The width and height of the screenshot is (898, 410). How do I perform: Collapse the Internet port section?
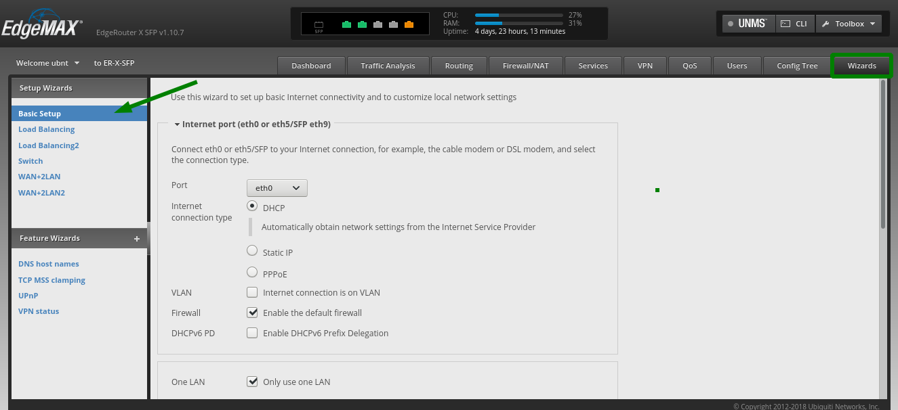click(x=177, y=124)
